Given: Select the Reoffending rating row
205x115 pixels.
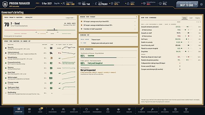Looking at the screenshot, I should click(x=40, y=93).
